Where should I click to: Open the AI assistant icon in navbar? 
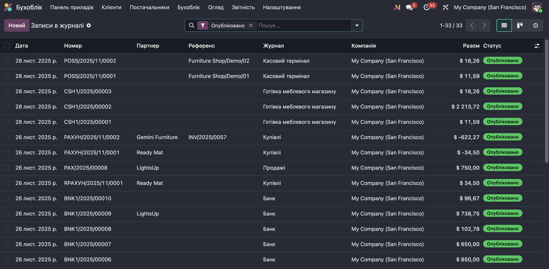coord(397,7)
